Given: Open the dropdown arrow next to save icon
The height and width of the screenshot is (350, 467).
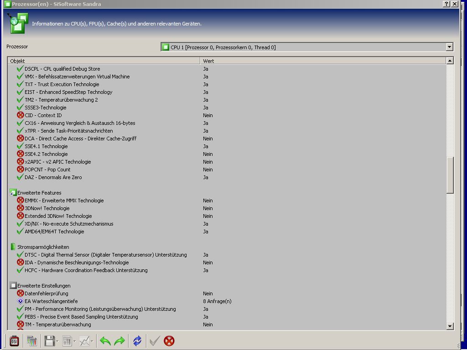Looking at the screenshot, I should 57,341.
